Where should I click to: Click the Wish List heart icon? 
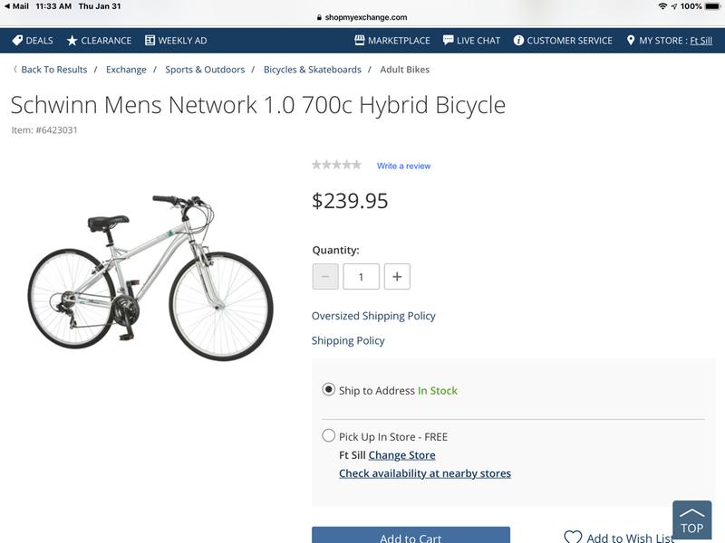tap(573, 538)
